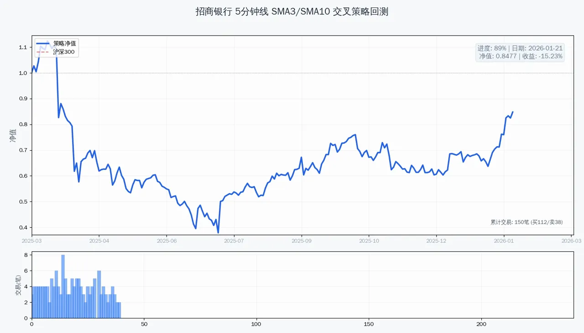Select the 2025-04 date tick label
This screenshot has height=333, width=584.
[99, 241]
